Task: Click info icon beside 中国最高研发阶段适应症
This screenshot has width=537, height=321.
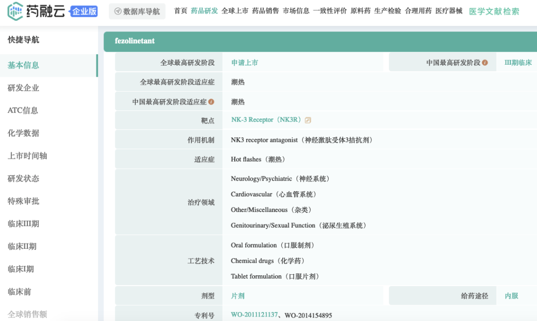Action: click(x=211, y=102)
